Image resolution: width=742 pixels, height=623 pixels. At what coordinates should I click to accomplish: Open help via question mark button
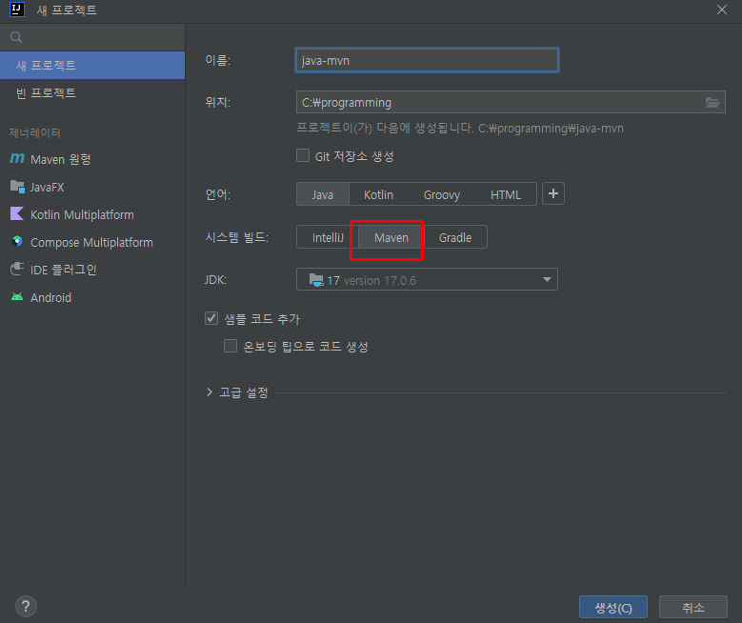pyautogui.click(x=26, y=607)
